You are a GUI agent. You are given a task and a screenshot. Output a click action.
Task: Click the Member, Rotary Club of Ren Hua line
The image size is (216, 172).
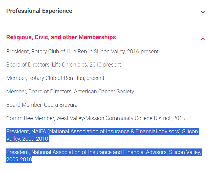click(55, 78)
